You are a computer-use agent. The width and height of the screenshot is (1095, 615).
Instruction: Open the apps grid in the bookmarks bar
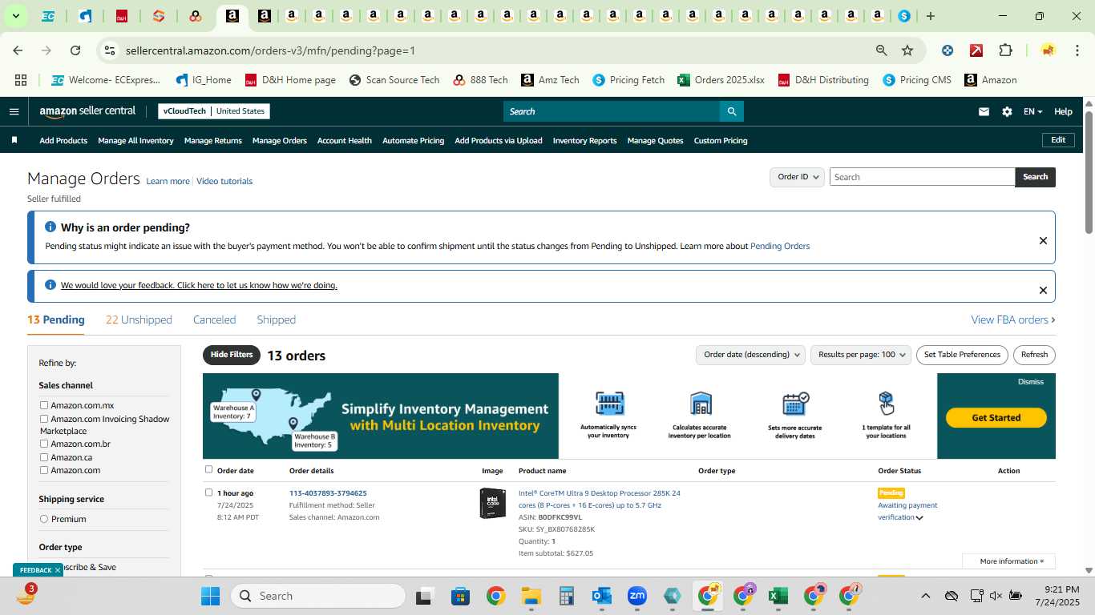pos(21,80)
